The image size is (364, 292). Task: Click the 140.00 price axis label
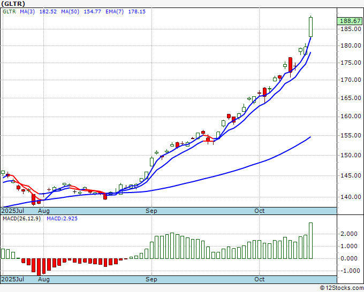(x=351, y=197)
